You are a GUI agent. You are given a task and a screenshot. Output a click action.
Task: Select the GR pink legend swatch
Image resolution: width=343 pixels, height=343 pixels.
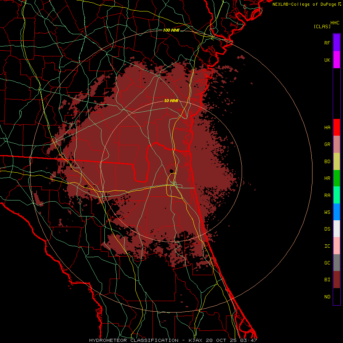tap(337, 144)
